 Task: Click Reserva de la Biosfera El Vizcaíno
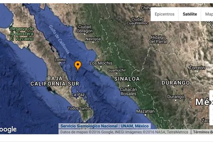pyautogui.click(x=22, y=33)
